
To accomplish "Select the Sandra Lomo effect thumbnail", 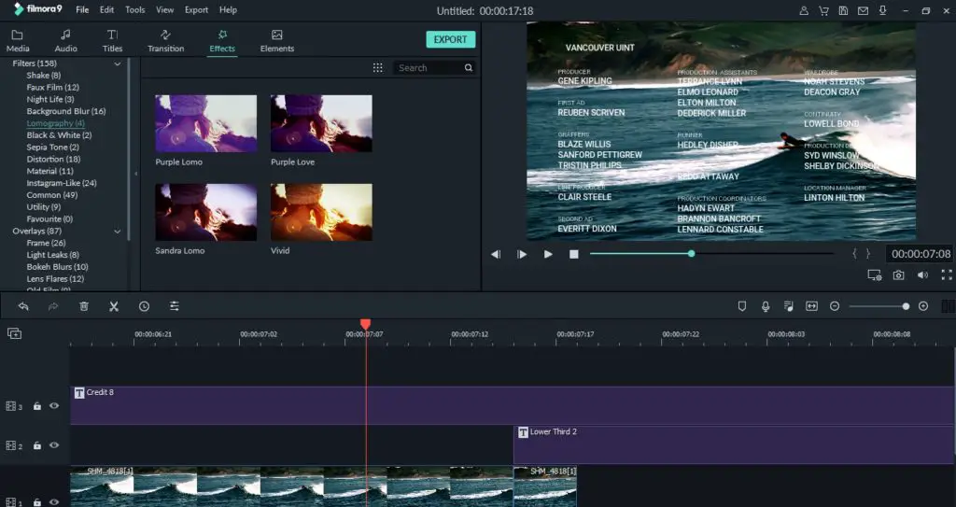I will point(206,212).
